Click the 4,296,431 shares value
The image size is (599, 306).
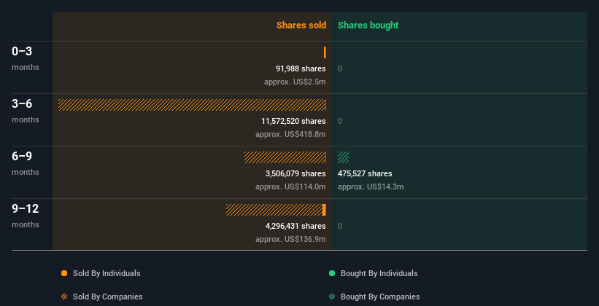point(295,227)
